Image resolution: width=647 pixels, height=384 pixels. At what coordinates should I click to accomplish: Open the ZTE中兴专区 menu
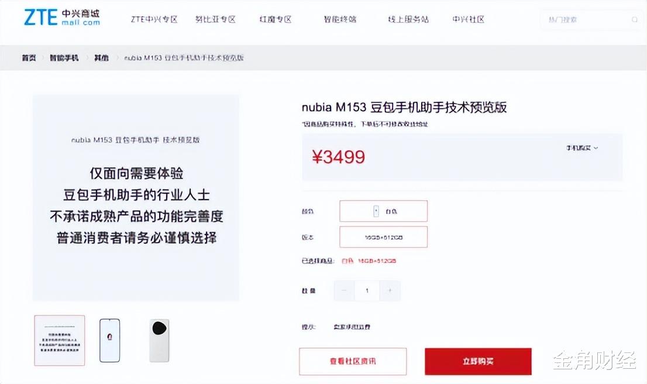click(154, 19)
